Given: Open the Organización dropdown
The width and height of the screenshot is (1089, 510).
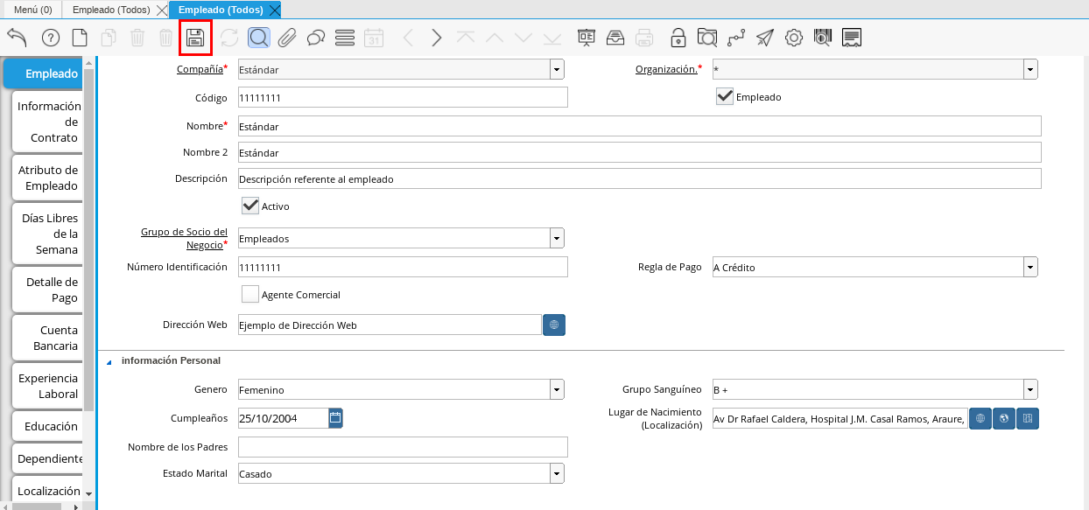Looking at the screenshot, I should [1030, 69].
